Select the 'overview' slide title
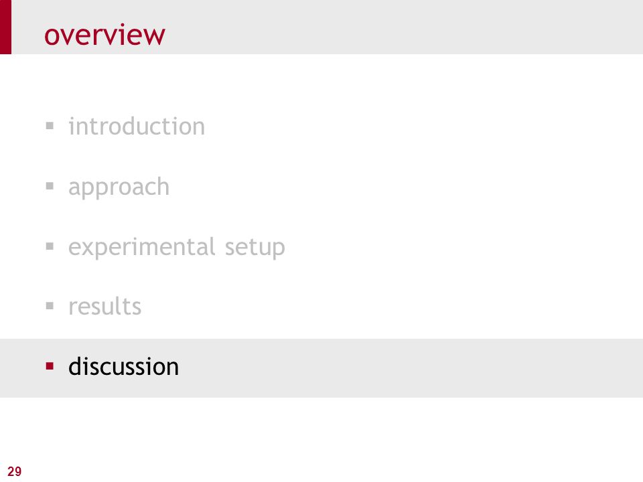The height and width of the screenshot is (482, 643). (104, 35)
